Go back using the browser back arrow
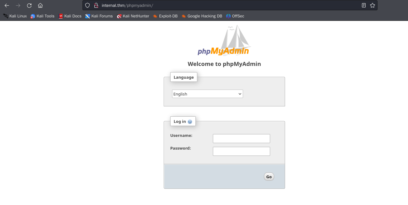Screen dimensions: 408x205 [x=7, y=5]
